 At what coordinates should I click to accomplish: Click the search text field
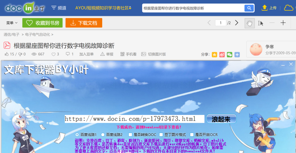point(193,8)
